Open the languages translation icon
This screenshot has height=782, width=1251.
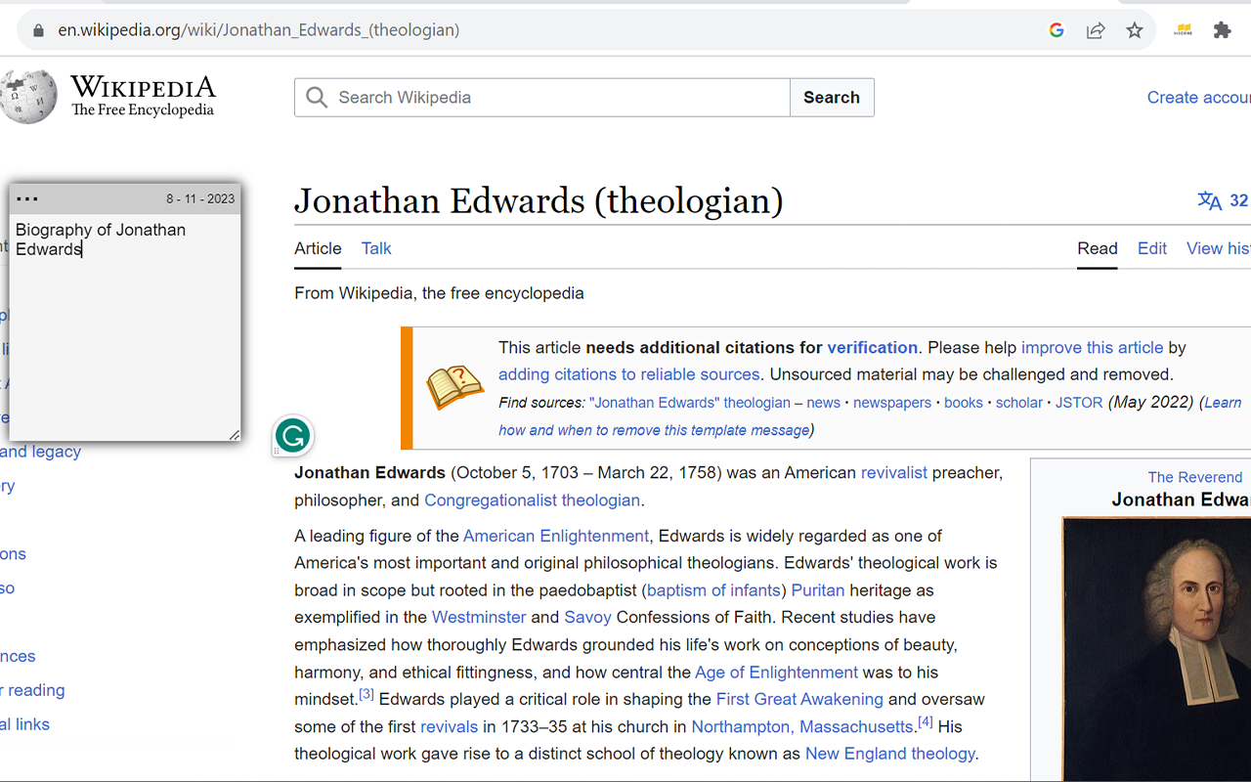pos(1210,200)
